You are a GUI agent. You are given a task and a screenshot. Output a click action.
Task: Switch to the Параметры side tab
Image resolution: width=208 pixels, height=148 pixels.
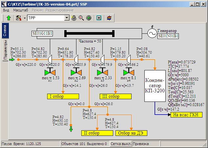5,50
